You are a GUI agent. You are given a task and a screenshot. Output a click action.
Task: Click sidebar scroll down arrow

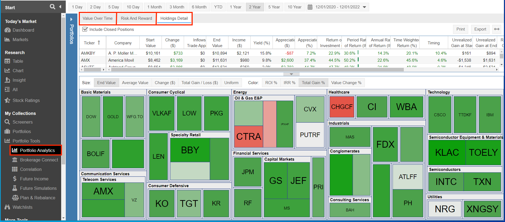pyautogui.click(x=63, y=218)
